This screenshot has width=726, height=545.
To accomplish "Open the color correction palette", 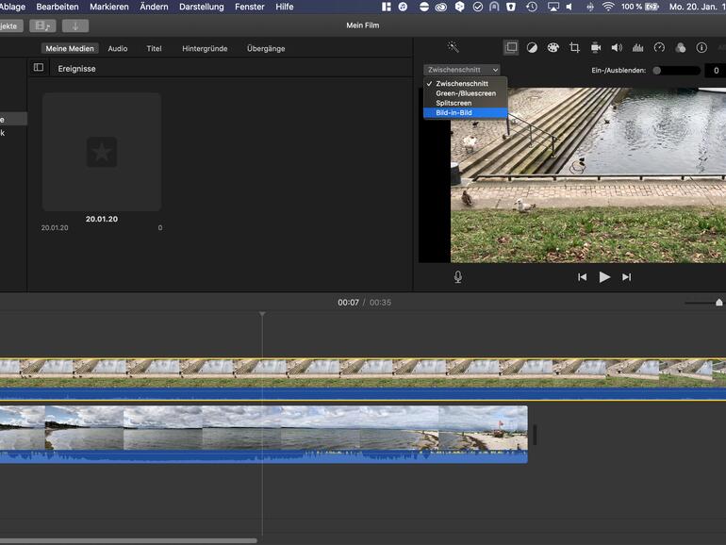I will [x=553, y=47].
